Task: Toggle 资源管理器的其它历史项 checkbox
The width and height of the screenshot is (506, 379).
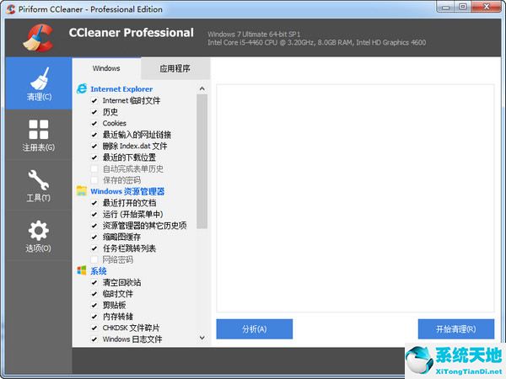Action: 94,226
